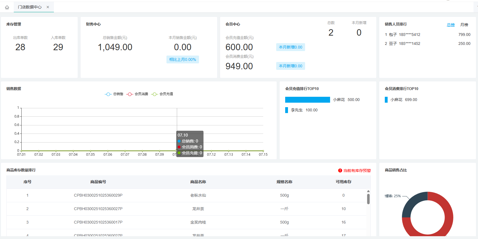478x239 pixels.
Task: Select salesperson row 包子 185****5412
Action: pos(427,35)
